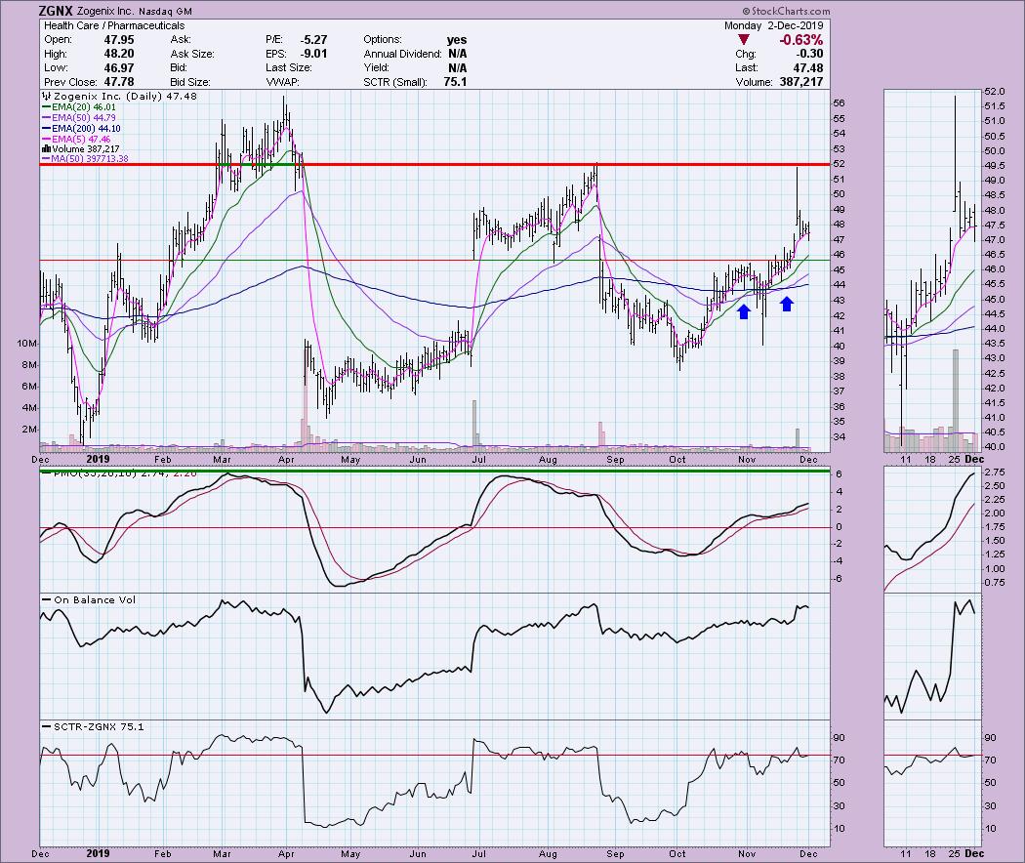The image size is (1025, 863).
Task: Click the red down-triangle change indicator
Action: click(743, 40)
